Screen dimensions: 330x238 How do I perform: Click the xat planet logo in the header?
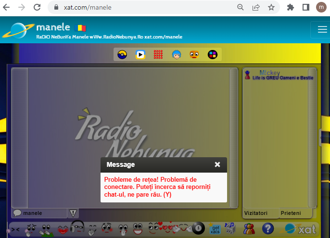tap(18, 30)
